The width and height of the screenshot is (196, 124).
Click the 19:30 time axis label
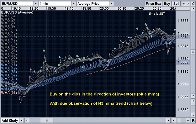pos(51,8)
